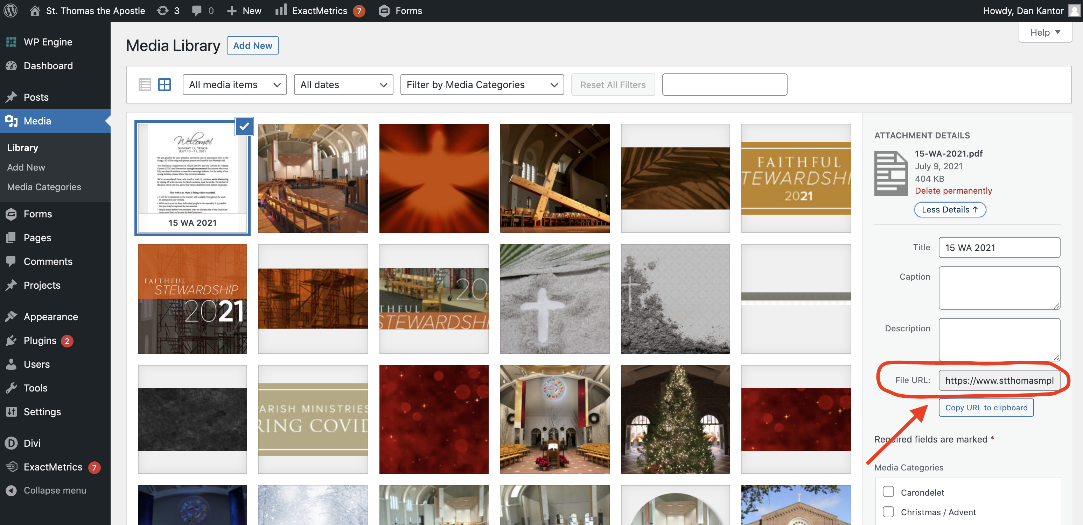Image resolution: width=1083 pixels, height=525 pixels.
Task: Click the Plugins update count badge
Action: click(67, 341)
